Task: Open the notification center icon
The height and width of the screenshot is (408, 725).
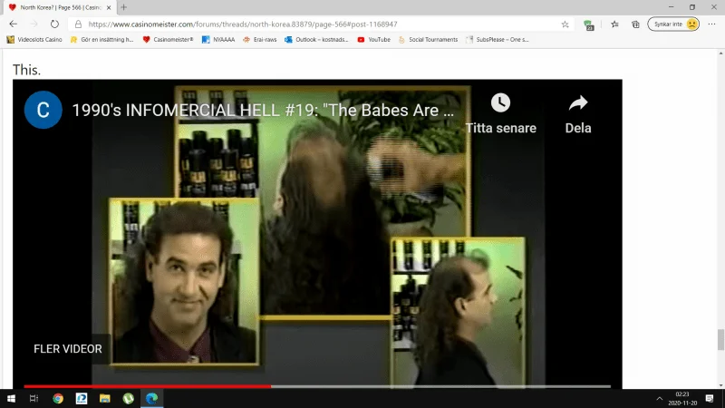Action: tap(710, 398)
